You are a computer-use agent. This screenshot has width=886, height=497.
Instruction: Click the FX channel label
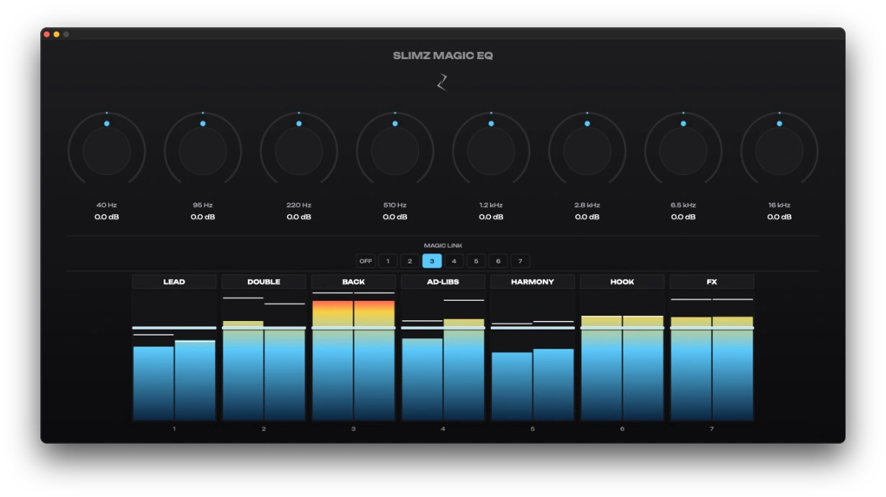(712, 282)
